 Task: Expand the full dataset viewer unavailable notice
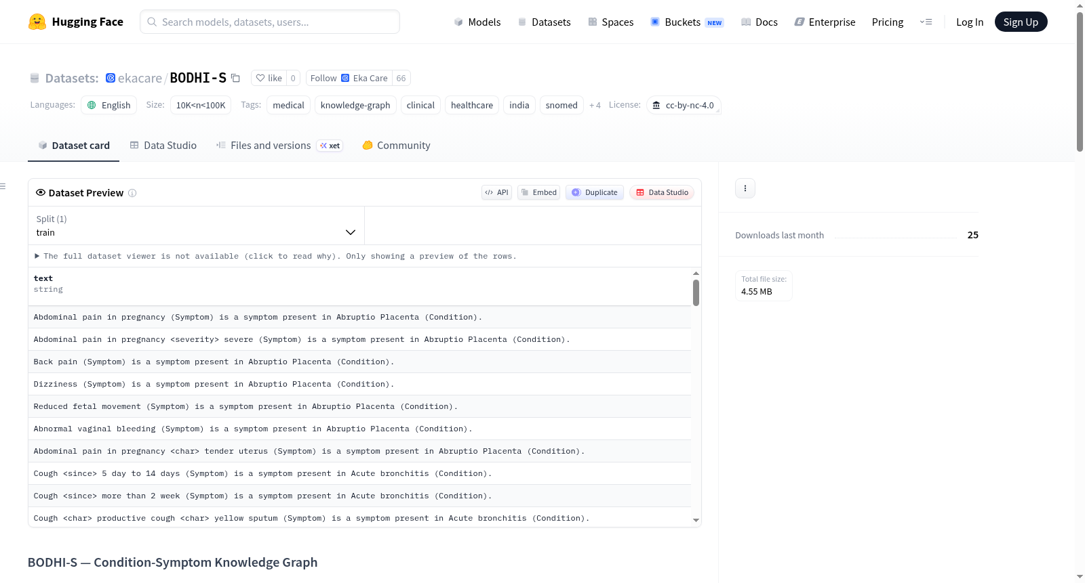point(275,256)
